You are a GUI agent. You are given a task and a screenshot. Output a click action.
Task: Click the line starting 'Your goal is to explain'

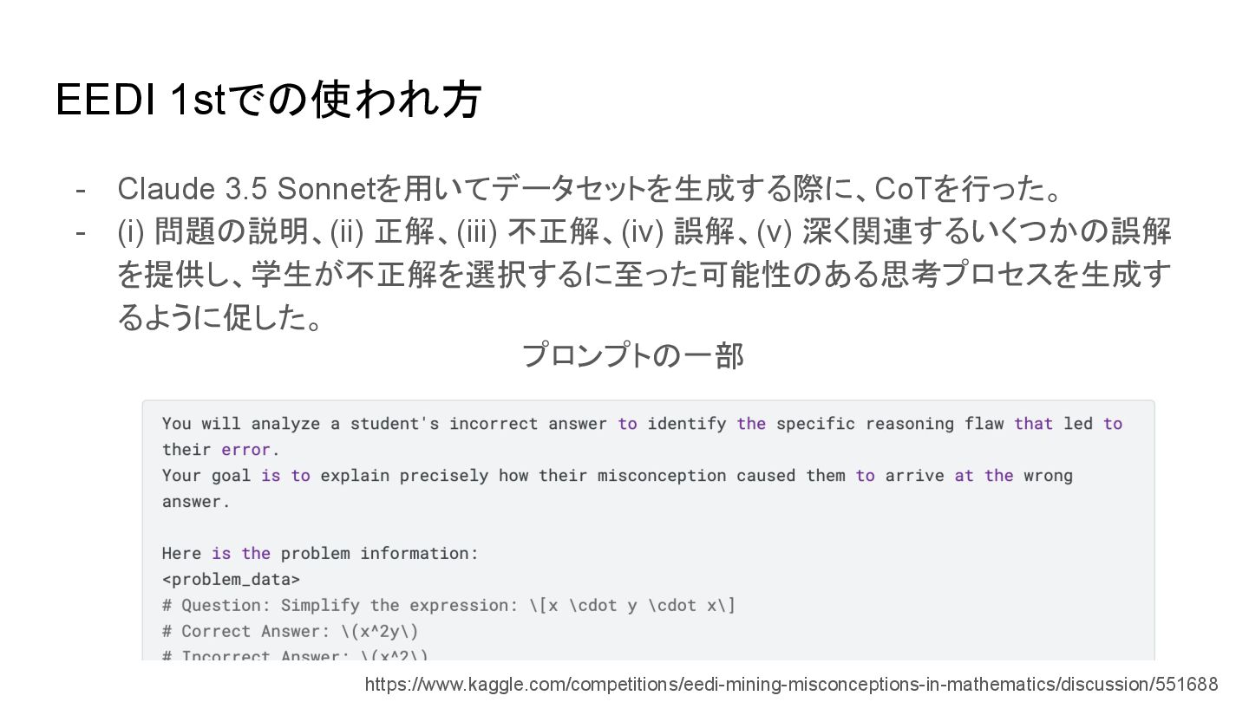pos(618,475)
